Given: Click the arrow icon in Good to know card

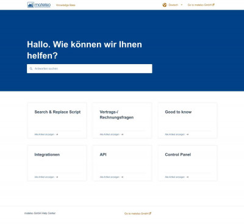Looking at the screenshot, I should (x=187, y=134).
